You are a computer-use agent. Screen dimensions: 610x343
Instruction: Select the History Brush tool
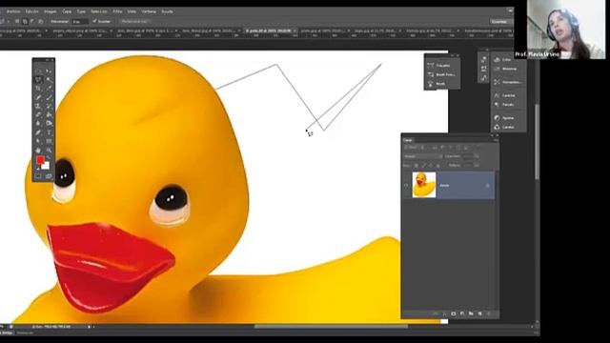(49, 106)
